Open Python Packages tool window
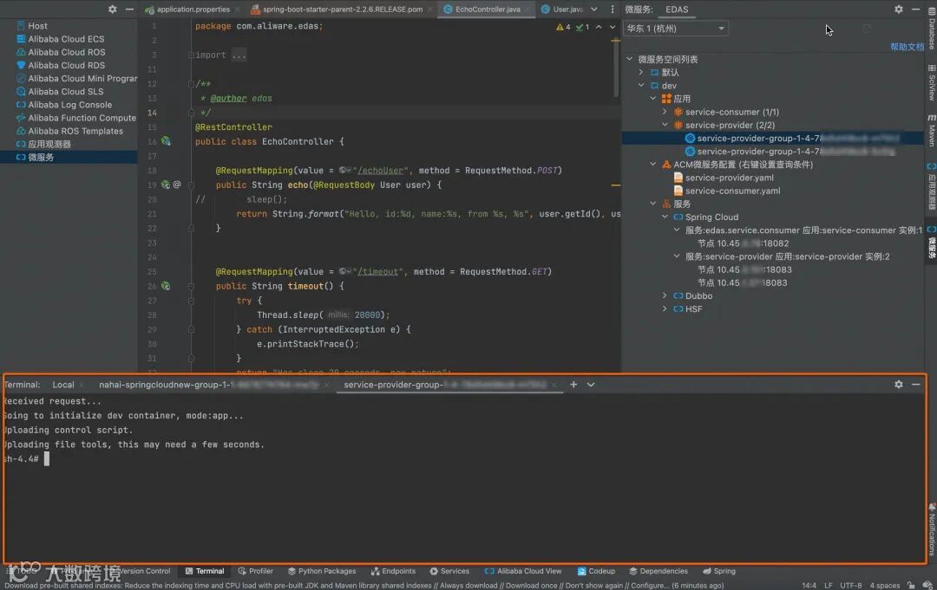937x590 pixels. click(322, 571)
